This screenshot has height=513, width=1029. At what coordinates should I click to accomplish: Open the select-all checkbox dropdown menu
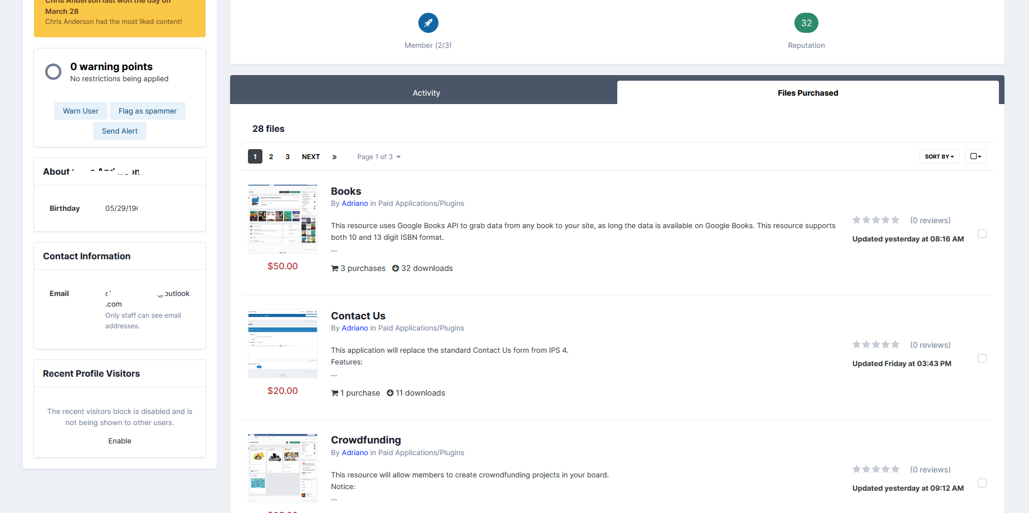(x=976, y=156)
